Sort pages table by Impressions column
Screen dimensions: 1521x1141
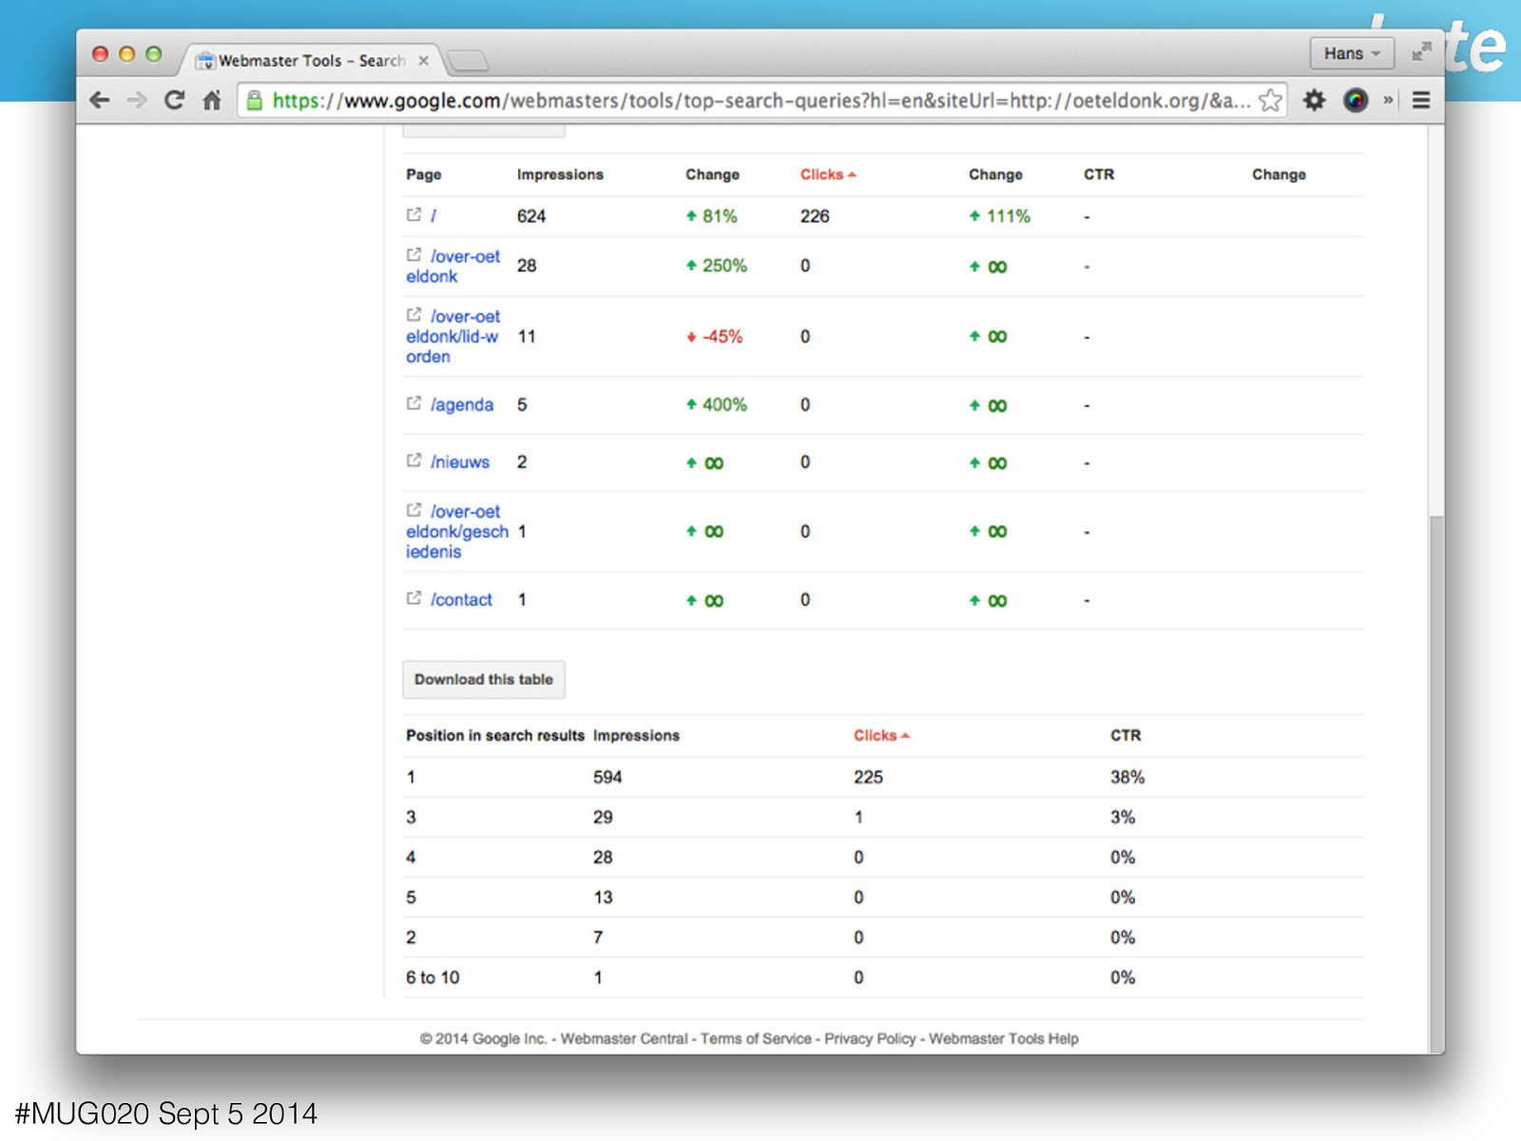point(560,174)
